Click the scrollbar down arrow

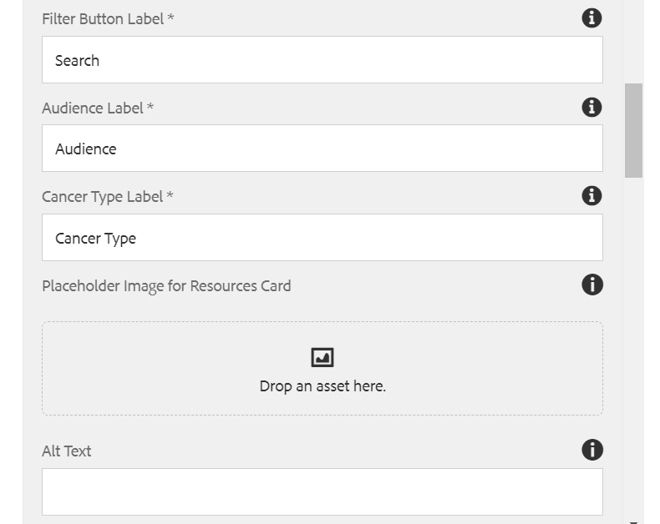(633, 521)
